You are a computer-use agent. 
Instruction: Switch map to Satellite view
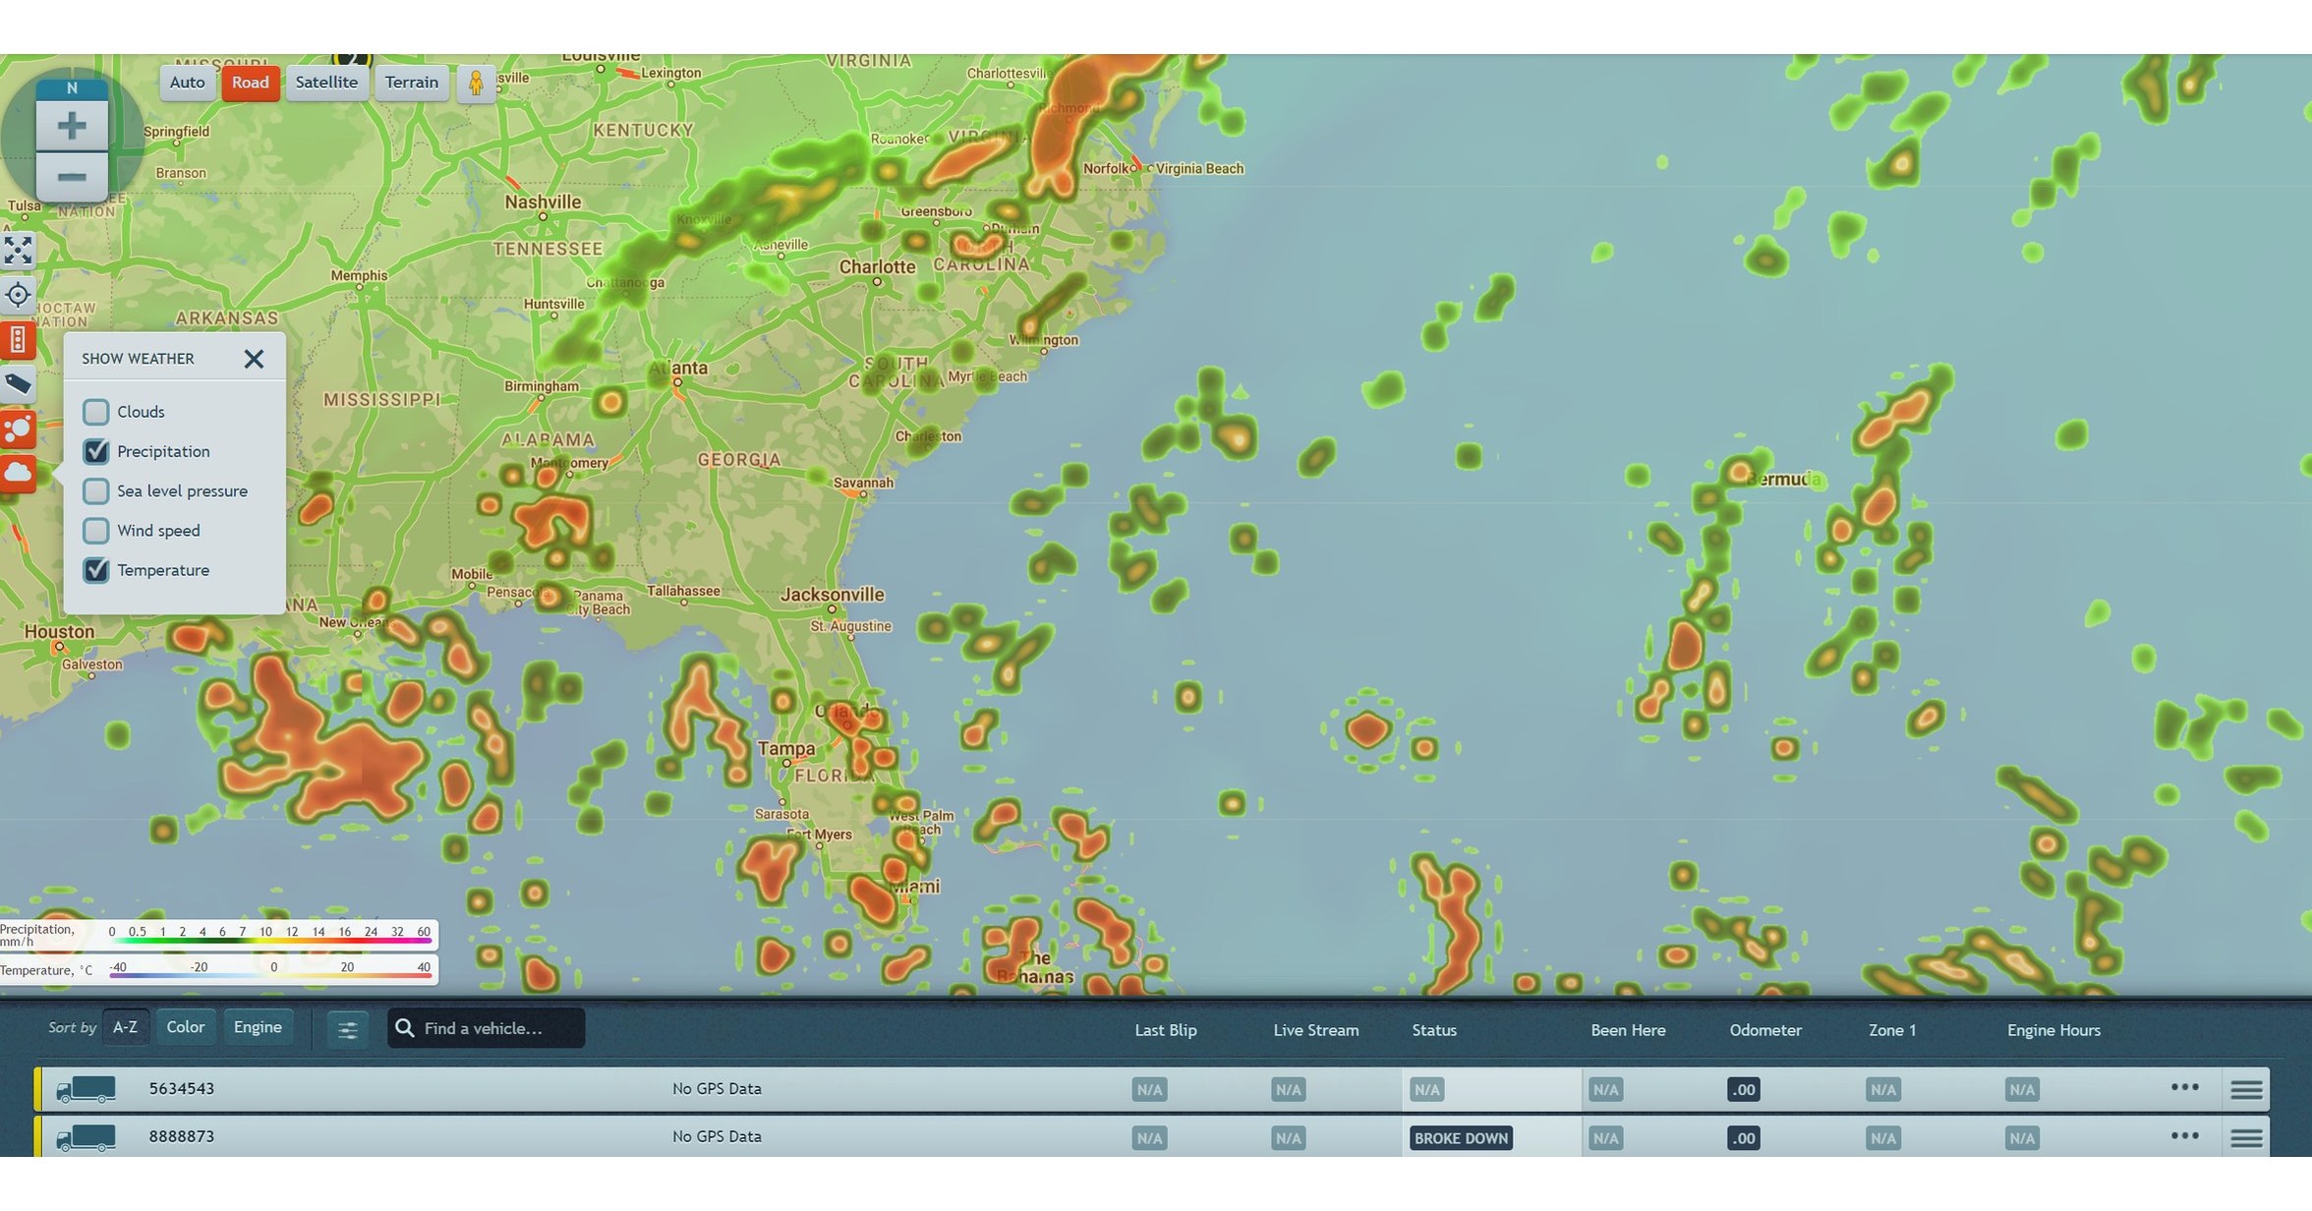pyautogui.click(x=326, y=83)
